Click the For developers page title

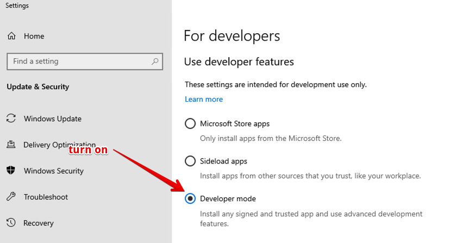coord(232,36)
